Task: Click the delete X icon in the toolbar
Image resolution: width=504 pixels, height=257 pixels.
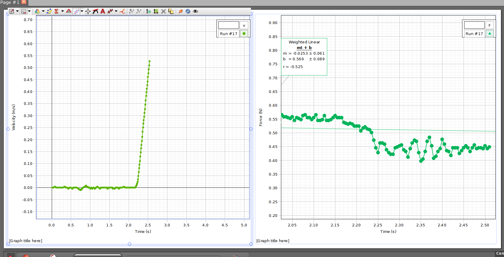Action: [x=163, y=11]
